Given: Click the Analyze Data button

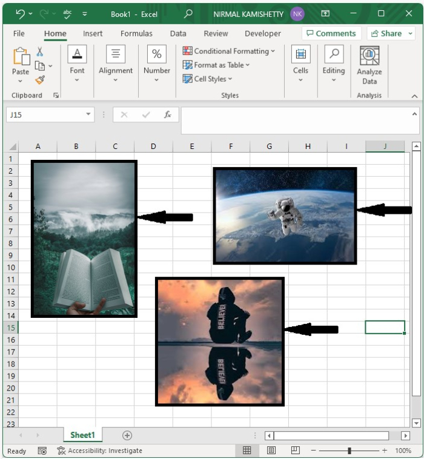Looking at the screenshot, I should coord(369,65).
